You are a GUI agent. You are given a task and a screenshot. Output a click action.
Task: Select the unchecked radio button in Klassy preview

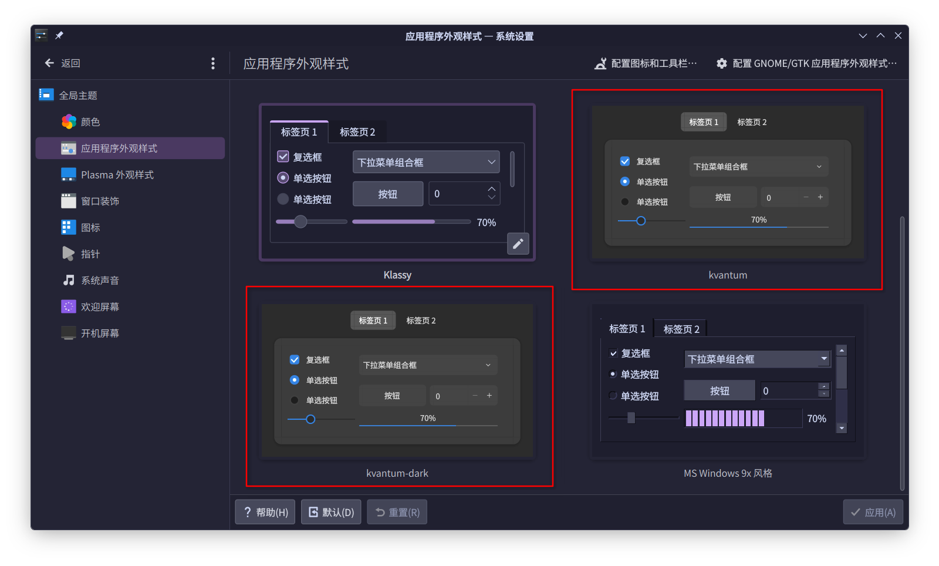pos(283,199)
